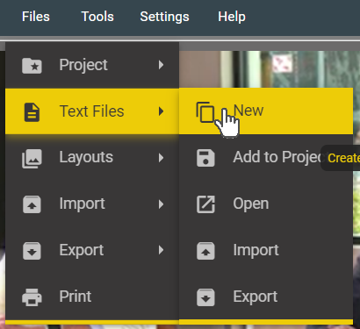Expand the Text Files submenu arrow
This screenshot has height=329, width=360.
pos(161,111)
